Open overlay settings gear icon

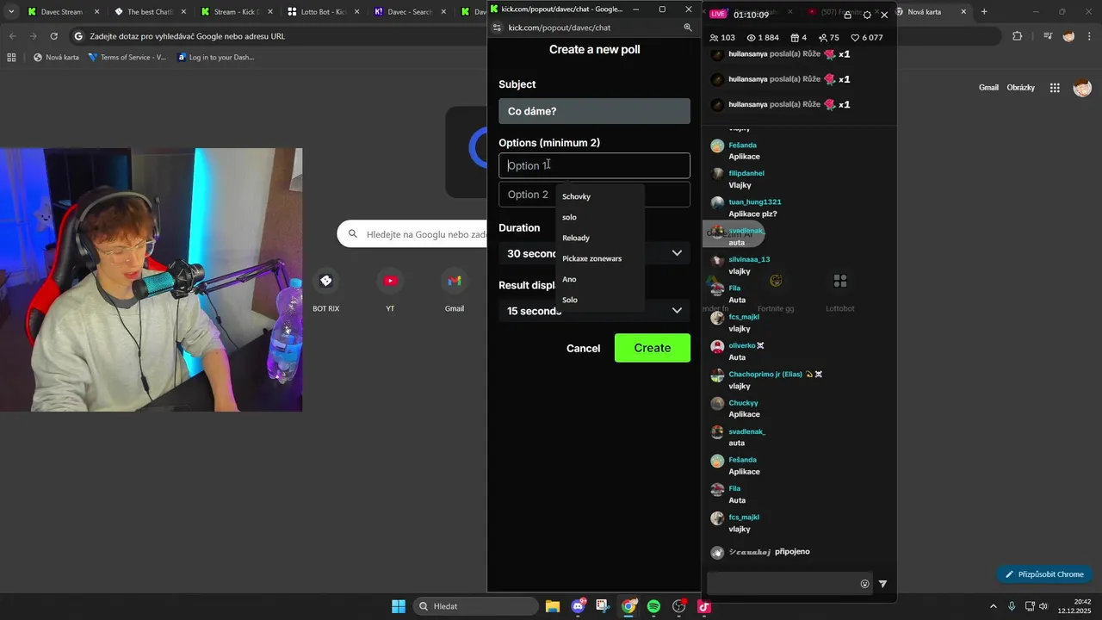click(867, 15)
